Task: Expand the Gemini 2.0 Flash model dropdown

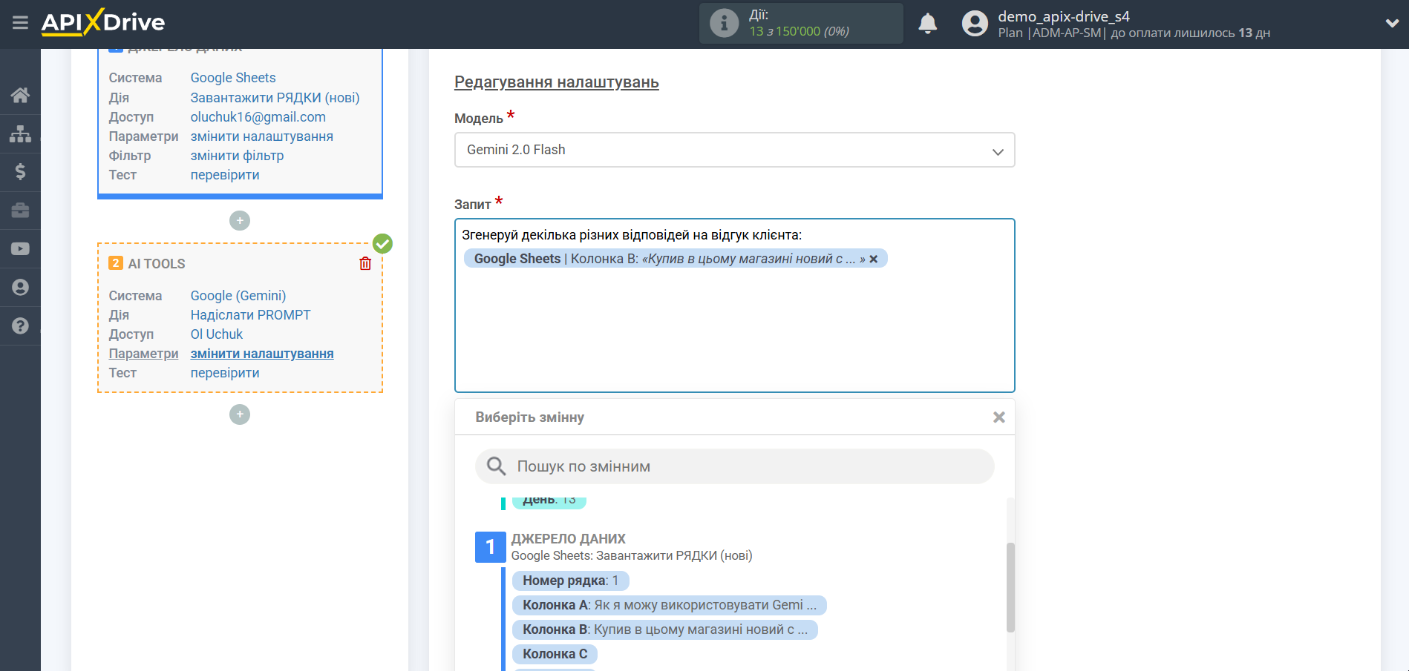Action: pos(733,150)
